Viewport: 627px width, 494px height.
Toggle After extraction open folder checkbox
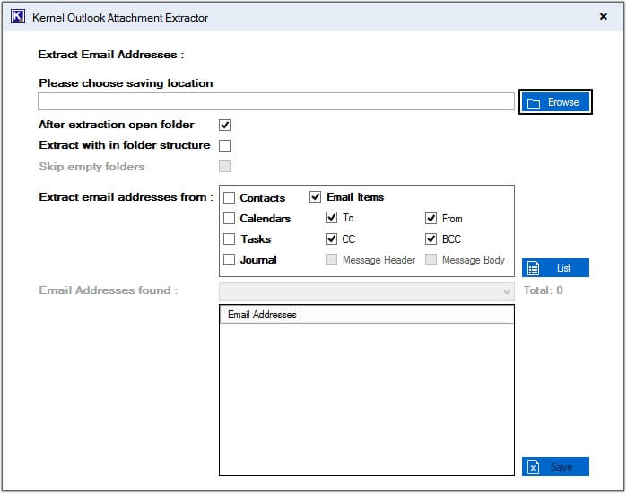point(225,126)
